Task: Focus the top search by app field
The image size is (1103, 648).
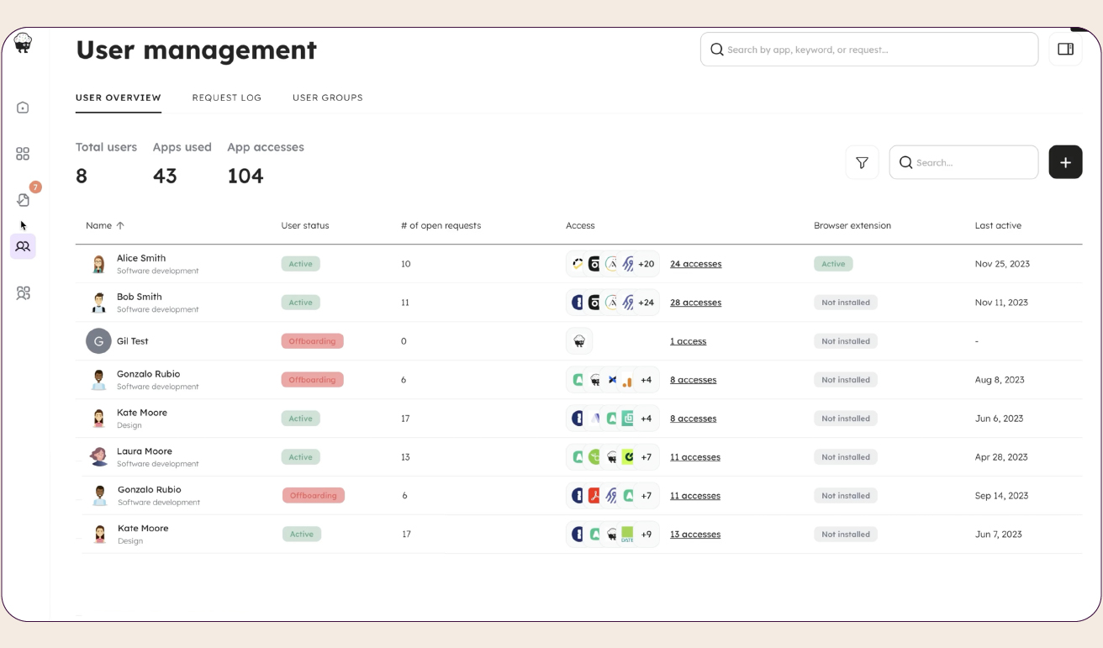Action: (x=869, y=49)
